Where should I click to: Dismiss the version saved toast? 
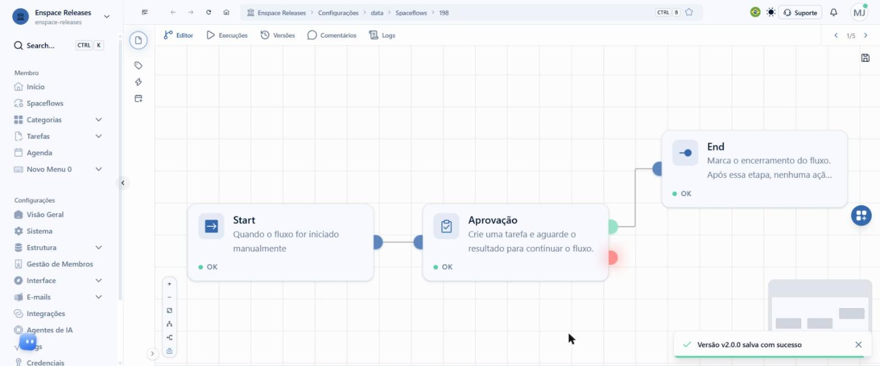click(858, 345)
